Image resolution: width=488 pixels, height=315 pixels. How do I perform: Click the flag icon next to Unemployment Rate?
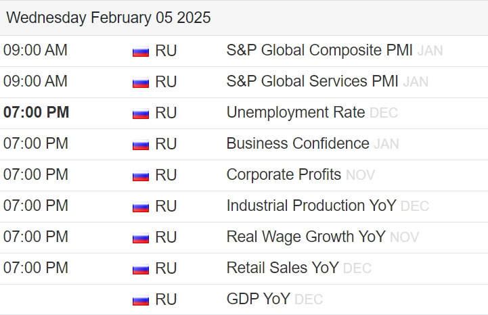[140, 114]
